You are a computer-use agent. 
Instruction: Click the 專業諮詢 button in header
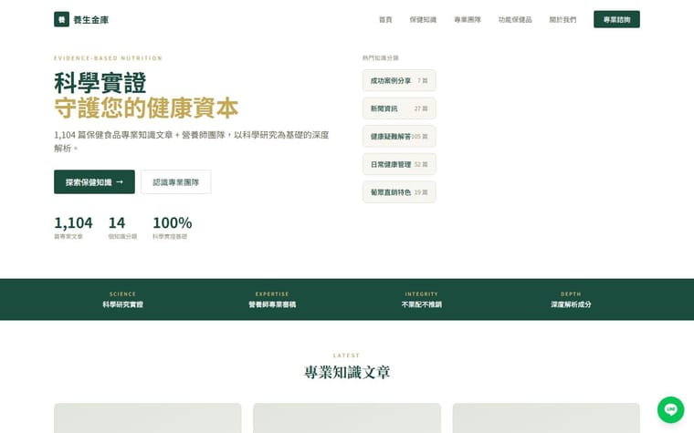coord(616,19)
